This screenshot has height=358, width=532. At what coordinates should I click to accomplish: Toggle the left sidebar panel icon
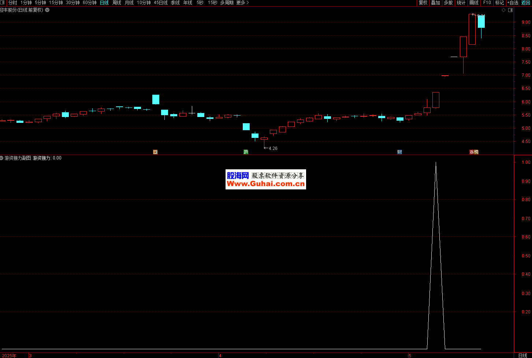tap(3, 3)
